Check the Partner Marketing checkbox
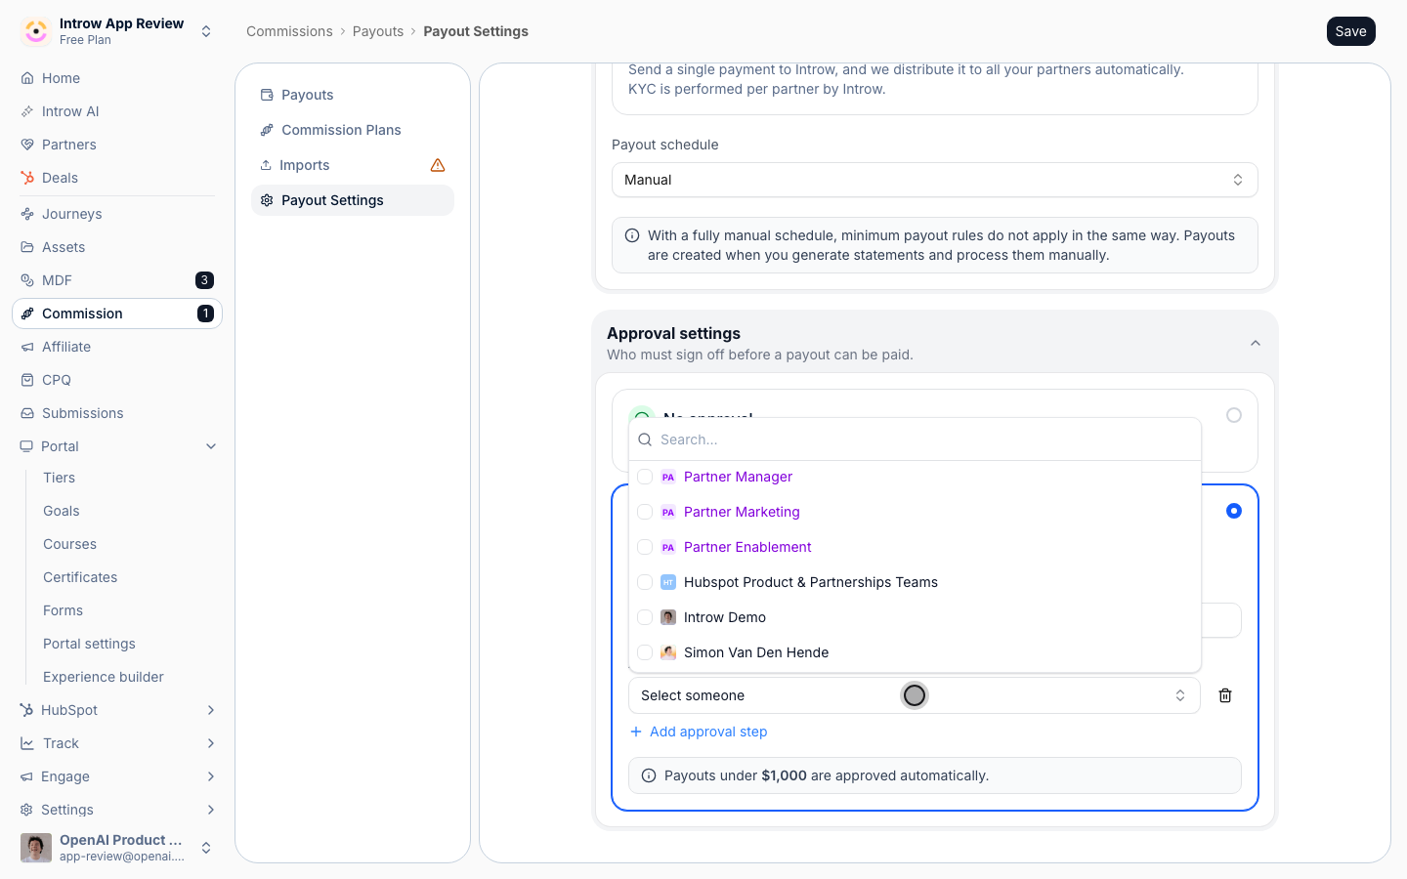1407x879 pixels. (645, 512)
